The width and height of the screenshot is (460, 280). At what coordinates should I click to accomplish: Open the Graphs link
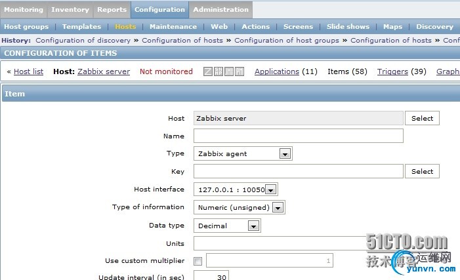(x=448, y=71)
